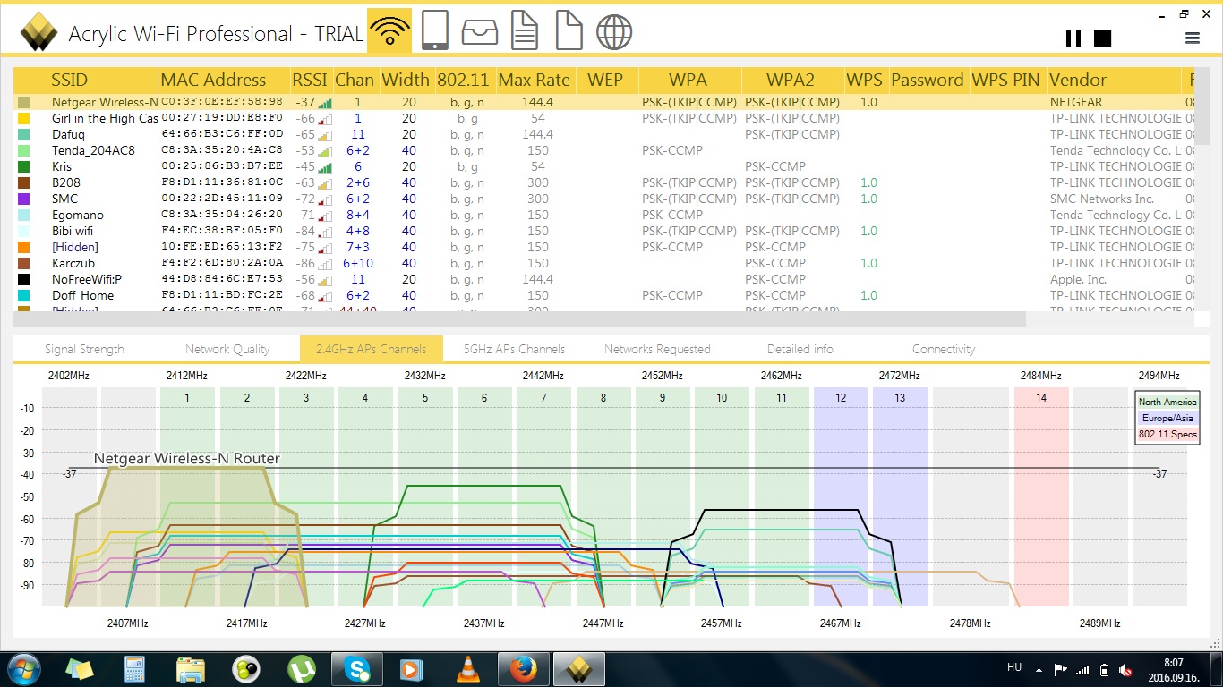Screen dimensions: 1223x687
Task: Click the dark green swatch beside Kris
Action: (24, 166)
